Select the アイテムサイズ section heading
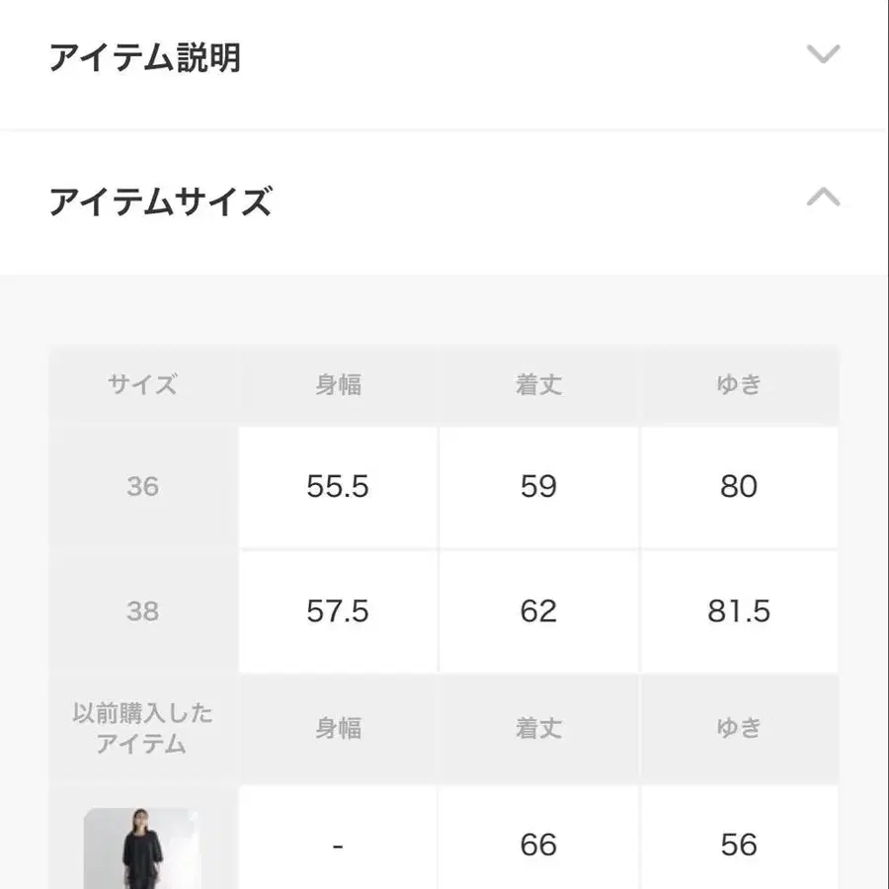The image size is (889, 889). coord(163,202)
